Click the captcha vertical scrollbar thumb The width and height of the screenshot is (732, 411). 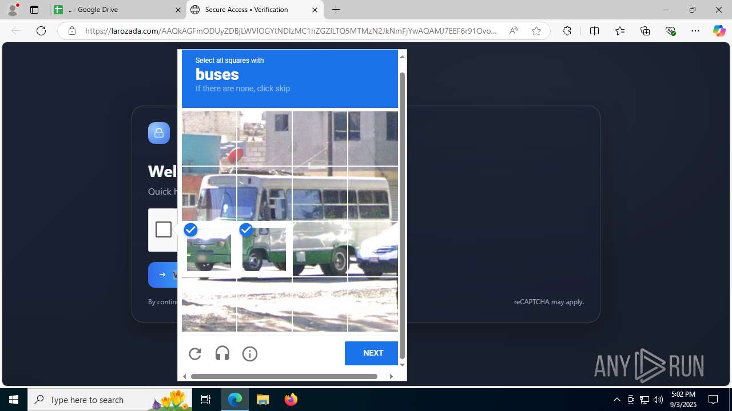(402, 216)
